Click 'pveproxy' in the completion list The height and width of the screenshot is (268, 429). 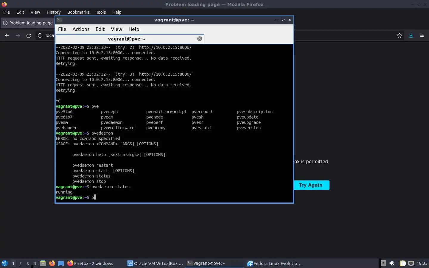pos(156,128)
